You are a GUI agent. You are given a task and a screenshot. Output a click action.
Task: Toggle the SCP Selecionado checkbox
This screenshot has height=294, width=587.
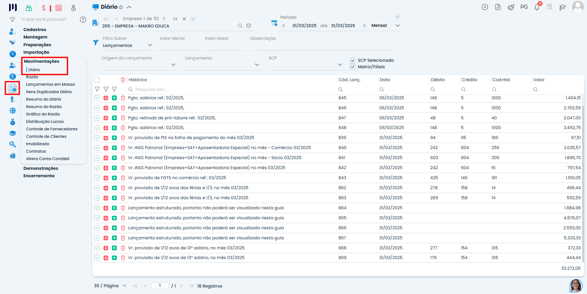point(353,60)
